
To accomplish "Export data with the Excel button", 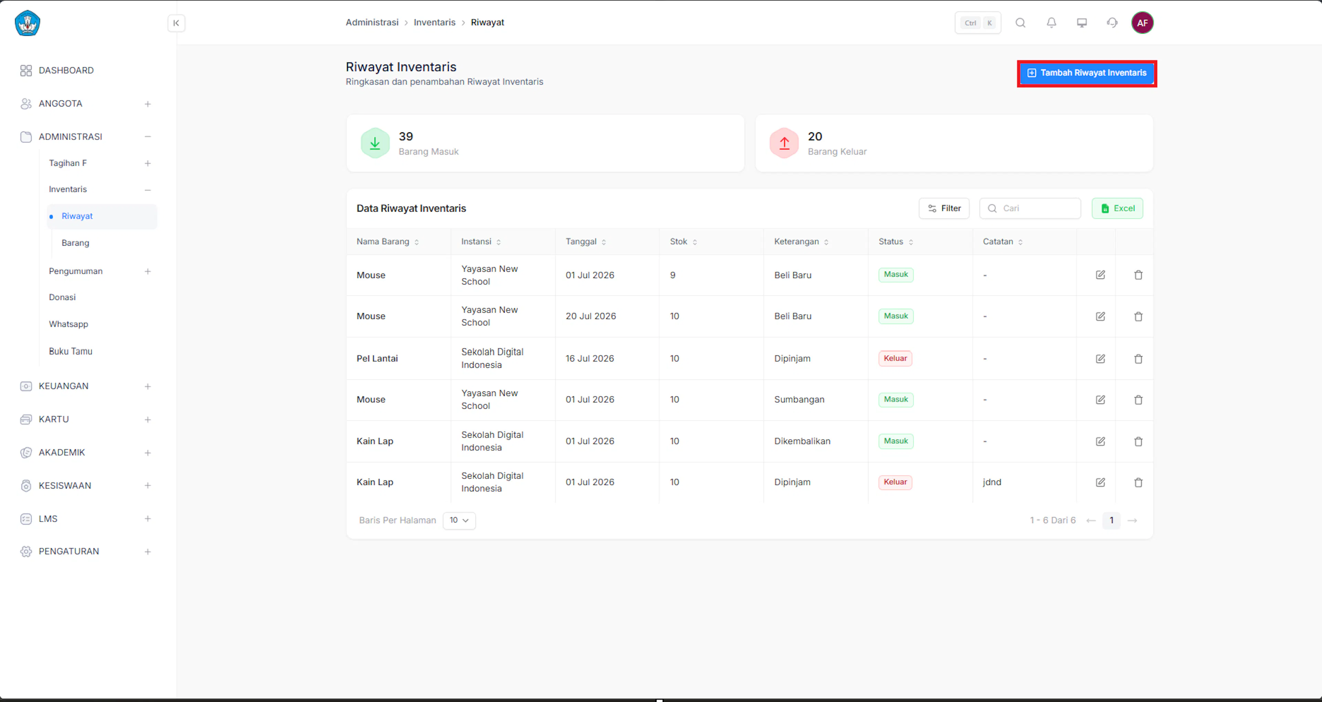I will coord(1117,208).
